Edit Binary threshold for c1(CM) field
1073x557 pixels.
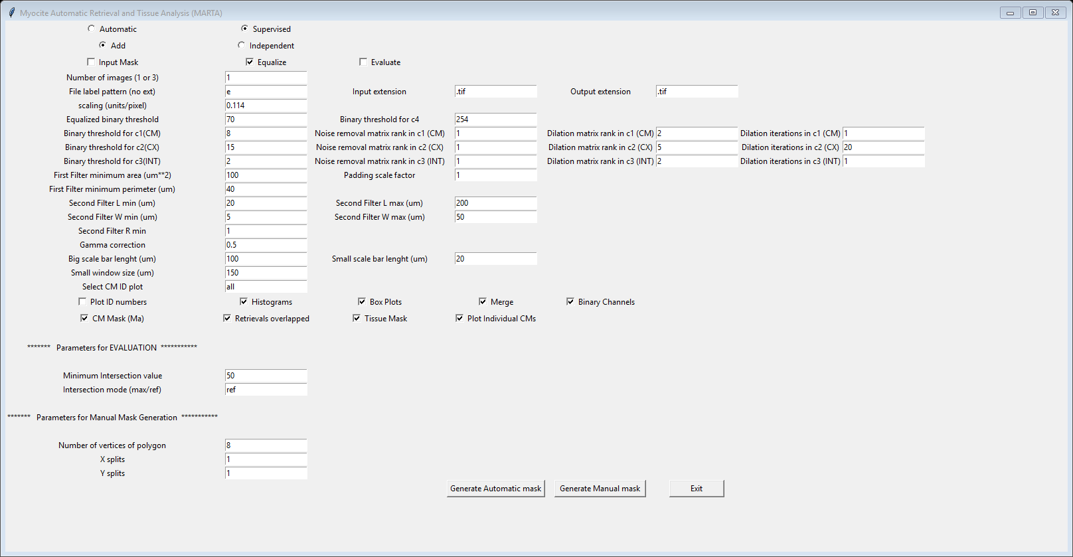[266, 133]
